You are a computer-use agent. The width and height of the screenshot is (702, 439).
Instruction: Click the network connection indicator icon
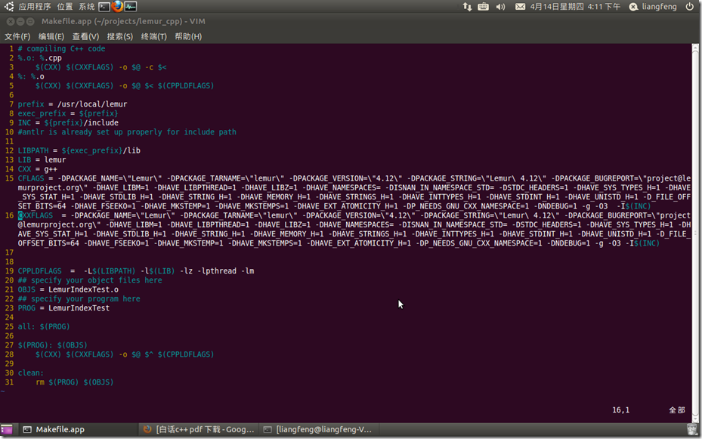click(x=466, y=7)
